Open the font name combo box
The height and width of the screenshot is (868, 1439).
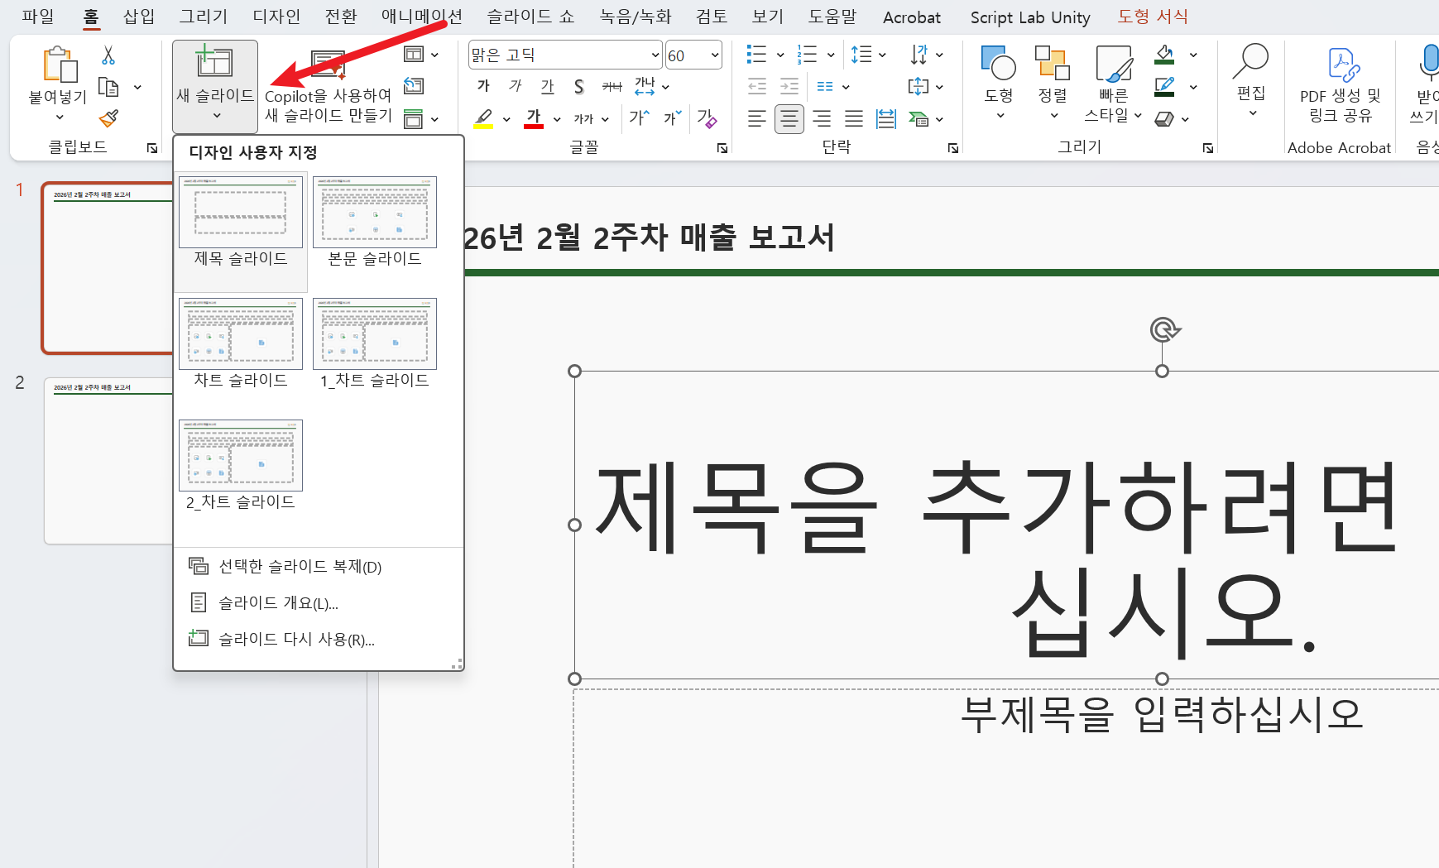pyautogui.click(x=565, y=55)
